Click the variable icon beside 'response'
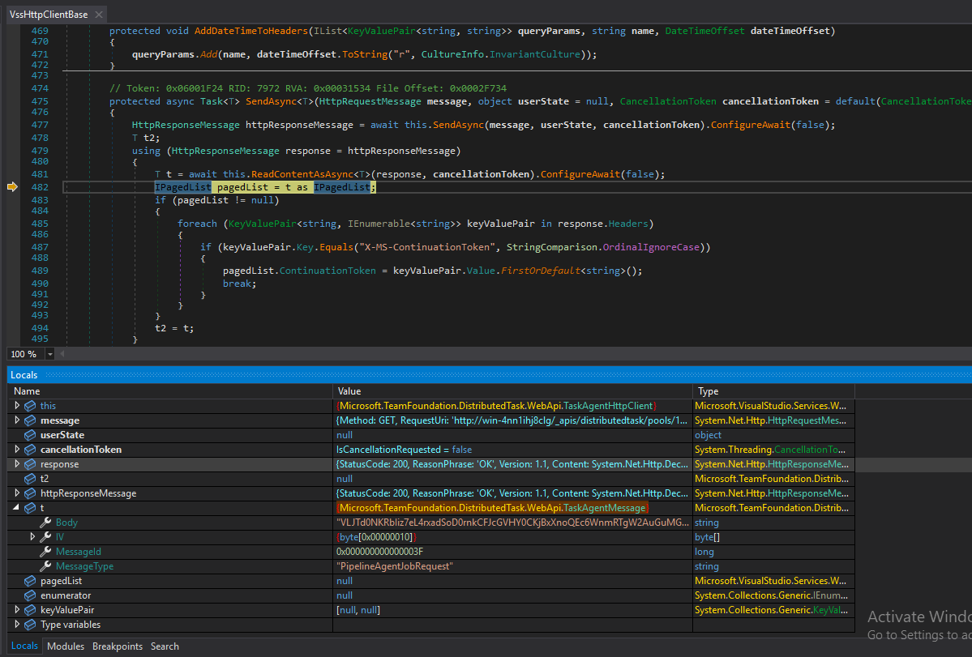Viewport: 972px width, 657px height. pos(30,464)
